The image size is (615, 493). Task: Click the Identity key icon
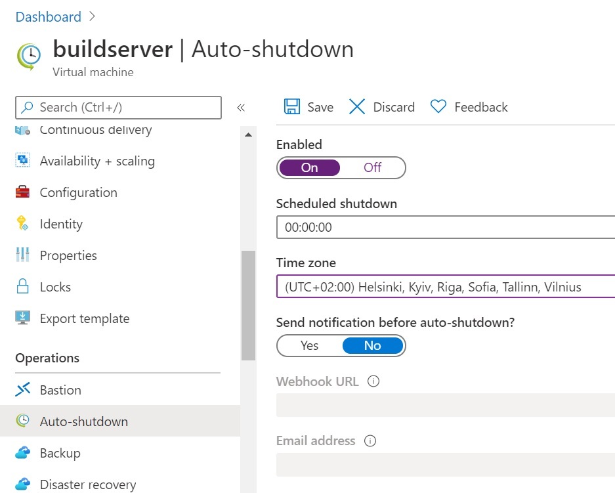click(22, 223)
